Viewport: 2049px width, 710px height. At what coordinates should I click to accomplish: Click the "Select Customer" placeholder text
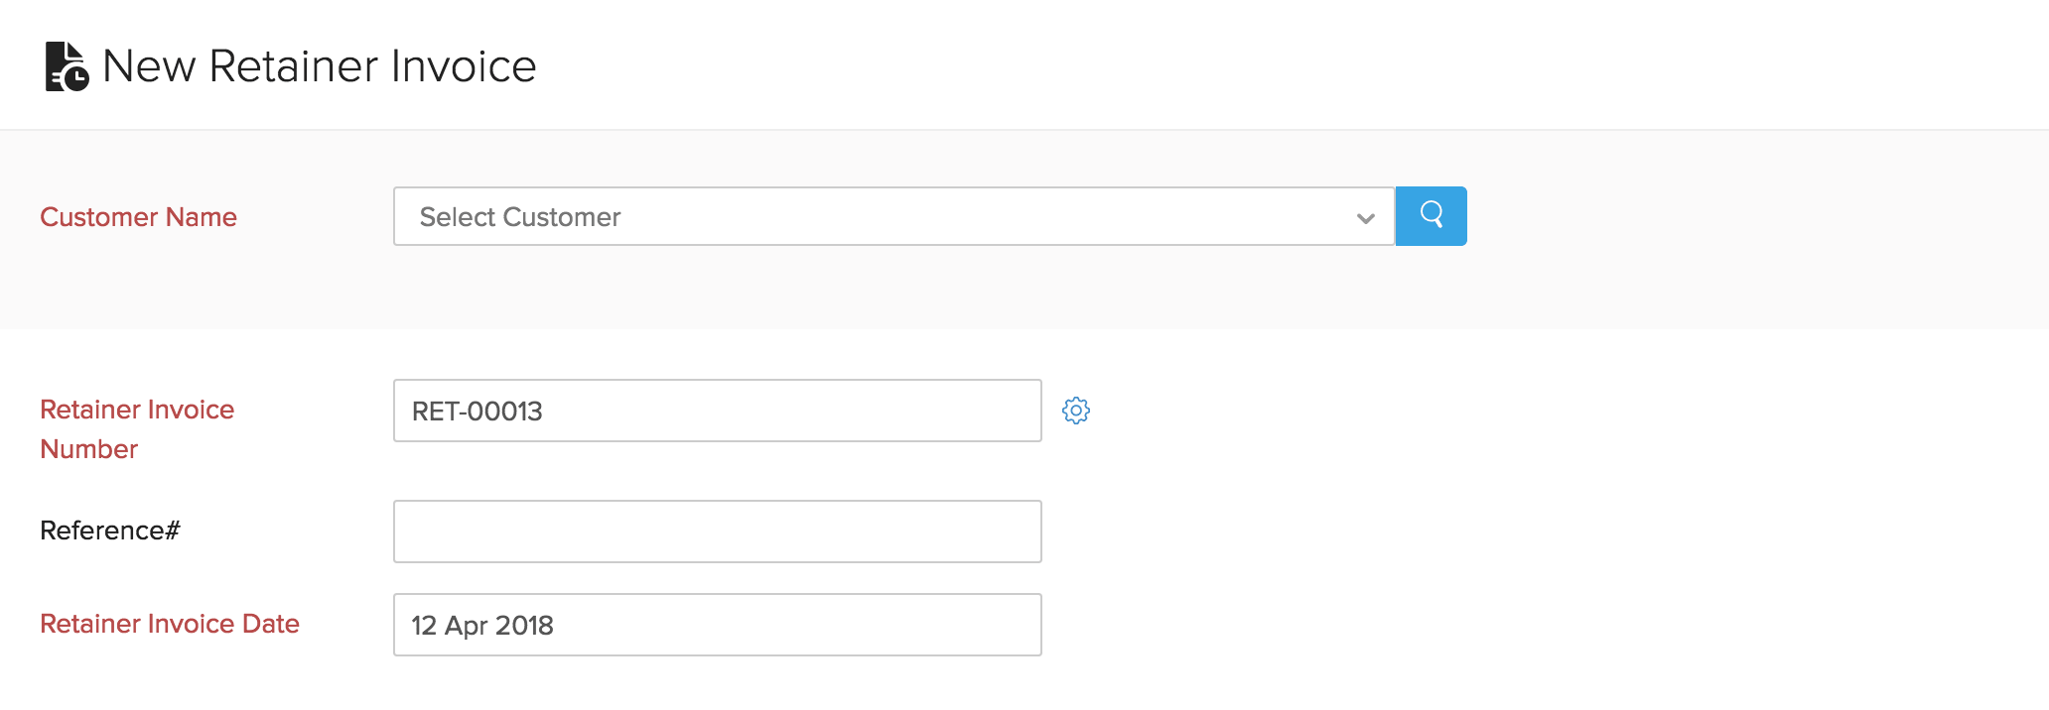pyautogui.click(x=520, y=217)
